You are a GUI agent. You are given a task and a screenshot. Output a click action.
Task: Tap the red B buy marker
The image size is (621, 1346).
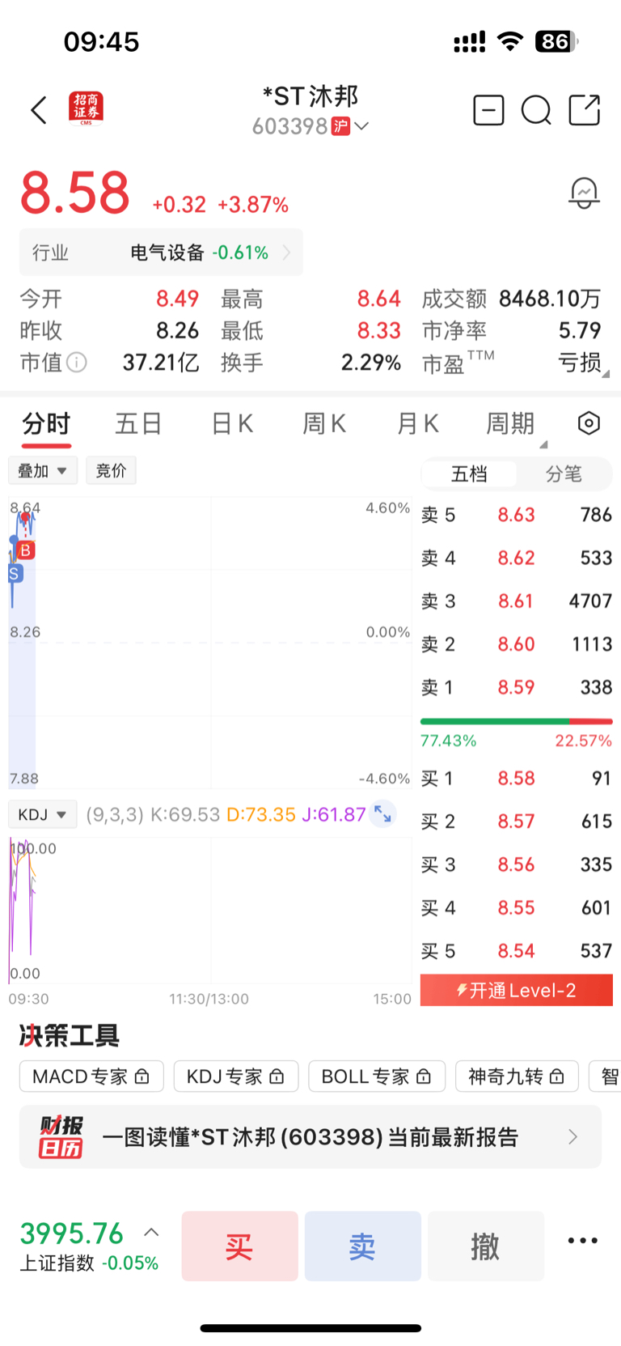(x=25, y=550)
